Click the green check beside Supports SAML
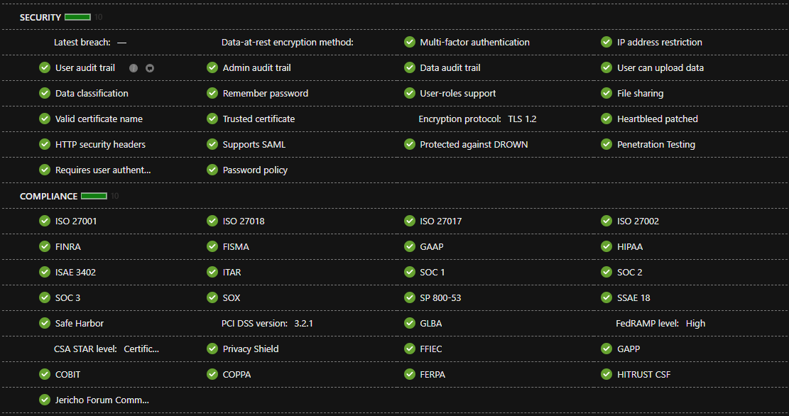The width and height of the screenshot is (789, 416). pos(212,145)
